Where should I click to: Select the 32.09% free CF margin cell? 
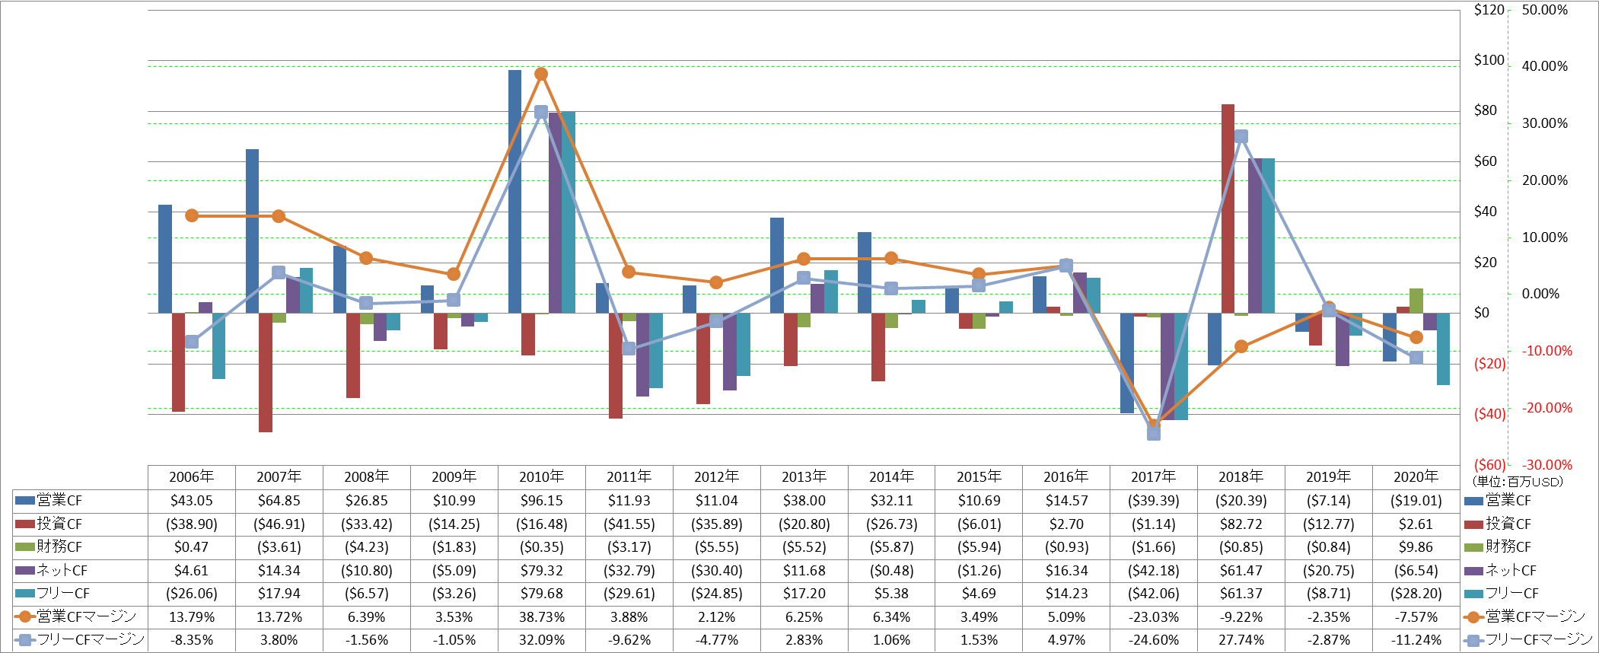pyautogui.click(x=541, y=640)
